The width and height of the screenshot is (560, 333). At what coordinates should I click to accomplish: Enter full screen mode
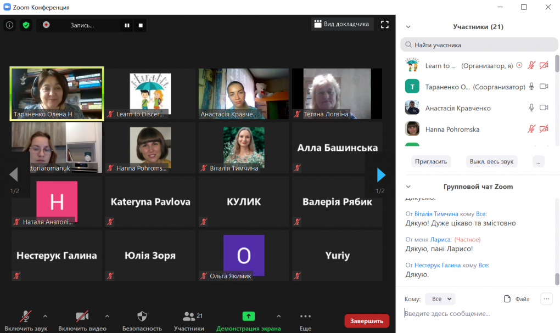coord(385,24)
